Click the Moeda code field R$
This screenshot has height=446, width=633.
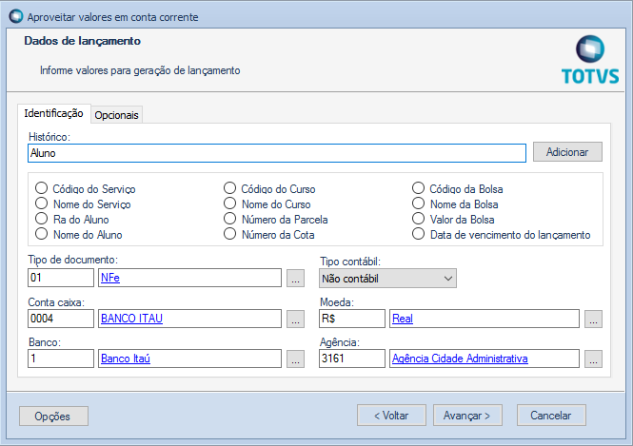(352, 319)
